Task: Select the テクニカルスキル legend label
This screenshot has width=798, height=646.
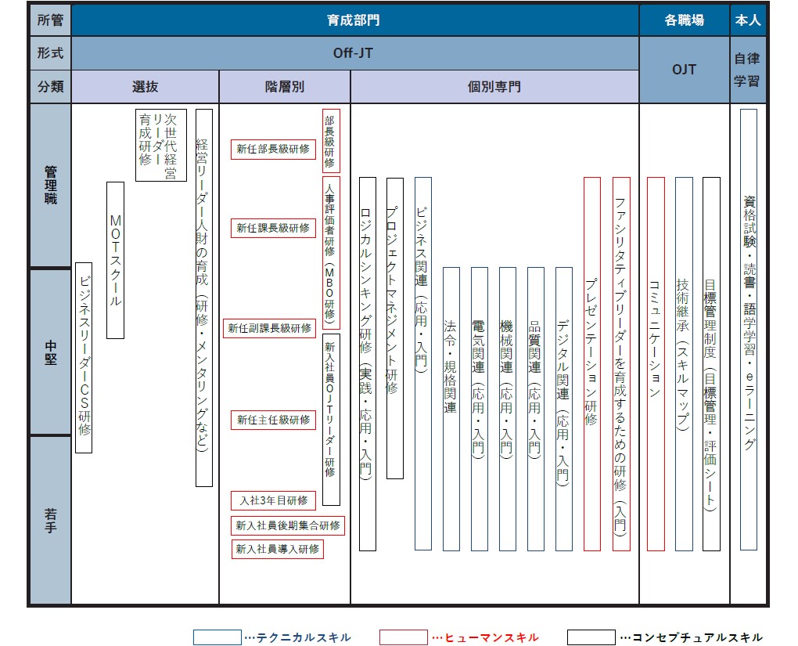Action: [x=304, y=638]
